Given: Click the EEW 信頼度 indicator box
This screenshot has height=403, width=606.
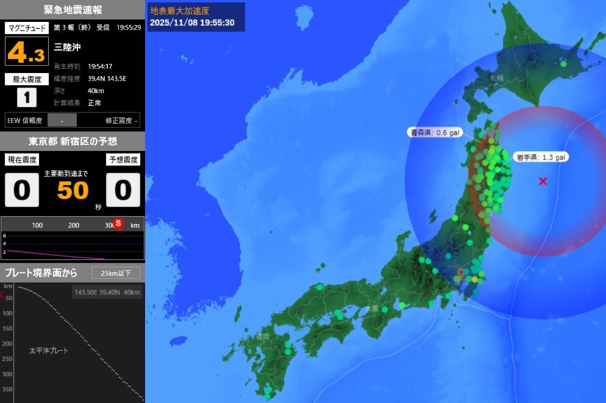Looking at the screenshot, I should [62, 121].
